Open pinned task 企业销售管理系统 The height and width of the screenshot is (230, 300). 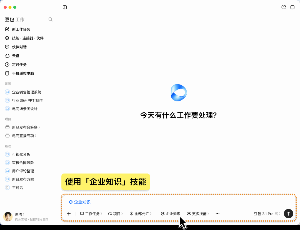[27, 92]
